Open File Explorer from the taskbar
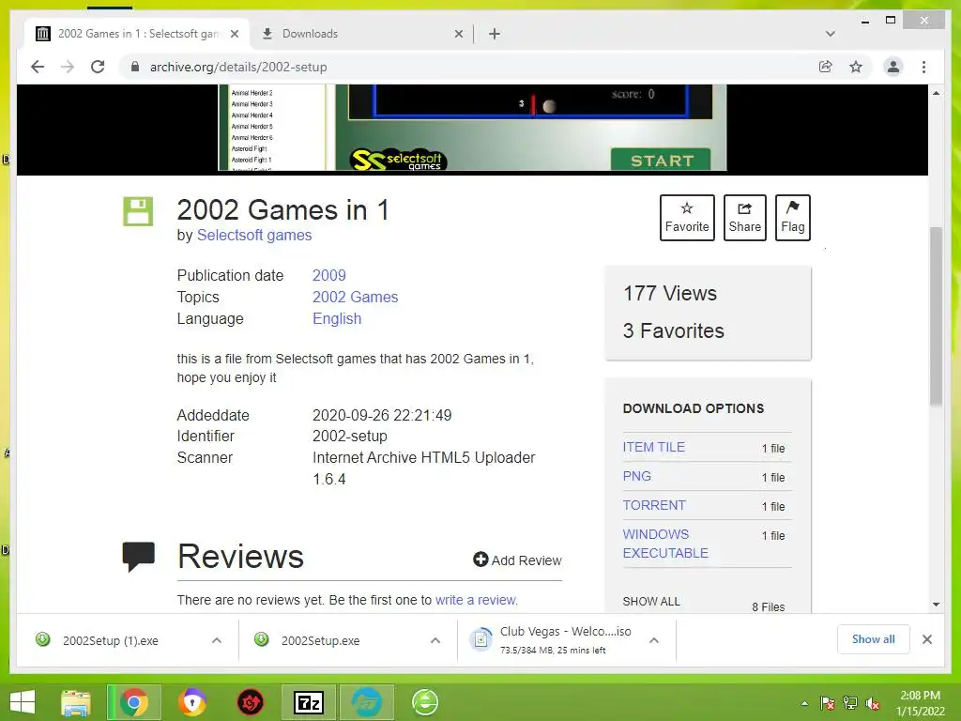961x721 pixels. point(76,702)
